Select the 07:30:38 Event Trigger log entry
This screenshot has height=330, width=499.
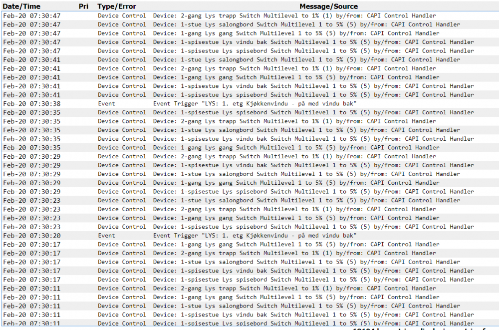coord(254,104)
